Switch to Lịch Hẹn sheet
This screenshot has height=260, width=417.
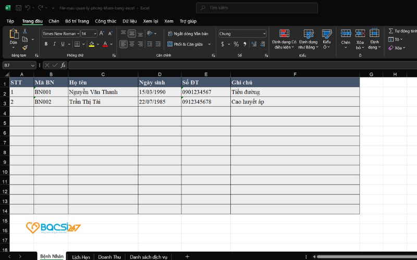point(81,257)
